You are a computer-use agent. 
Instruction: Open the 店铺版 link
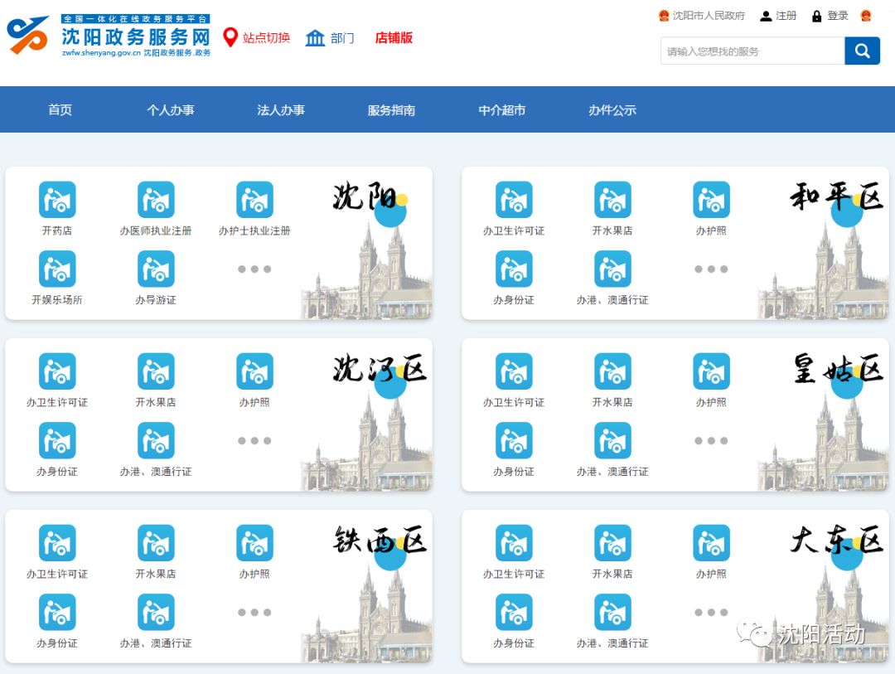coord(392,38)
